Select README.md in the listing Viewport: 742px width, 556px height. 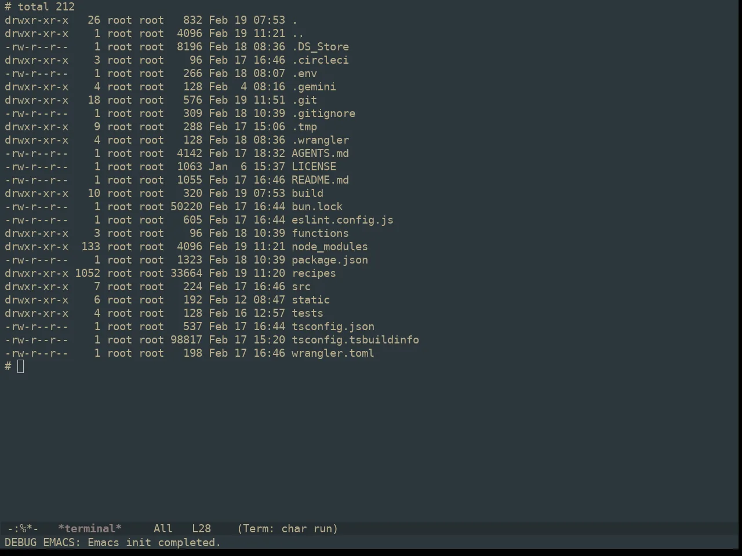tap(320, 180)
